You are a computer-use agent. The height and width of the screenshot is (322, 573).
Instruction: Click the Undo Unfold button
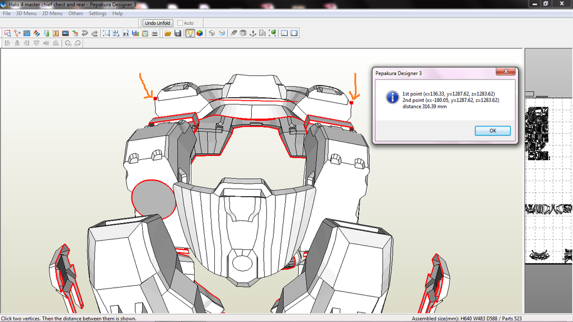tap(158, 23)
